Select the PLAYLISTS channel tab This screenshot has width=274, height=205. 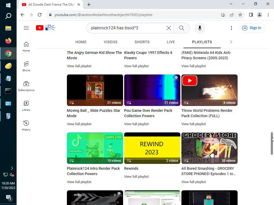pos(202,42)
